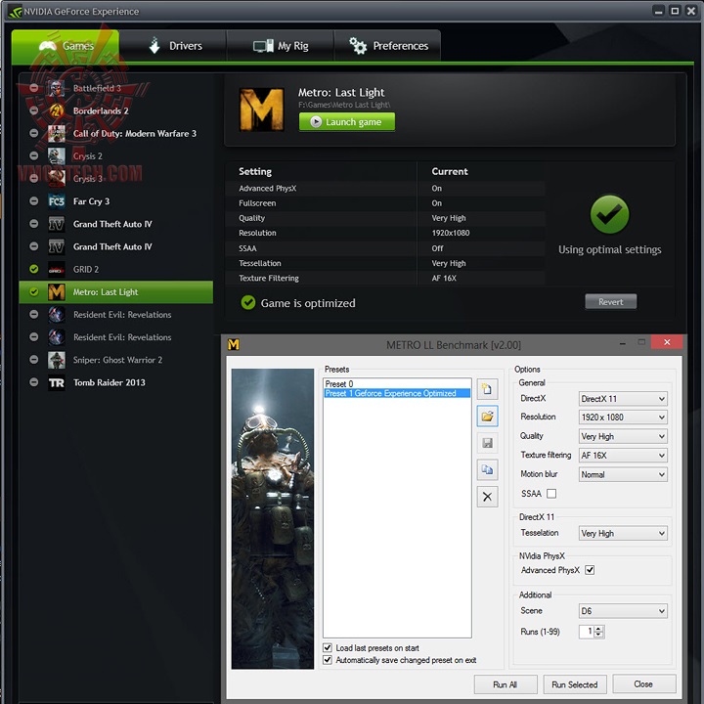
Task: Click the Revert button
Action: click(610, 302)
